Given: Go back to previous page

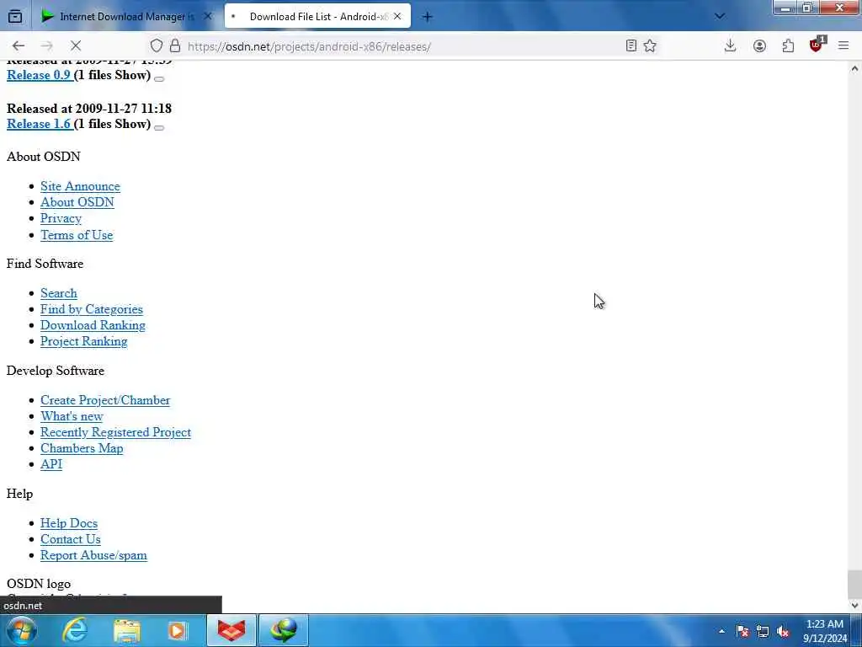Looking at the screenshot, I should (19, 45).
